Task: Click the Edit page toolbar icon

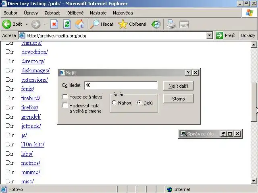Action: coord(184,25)
